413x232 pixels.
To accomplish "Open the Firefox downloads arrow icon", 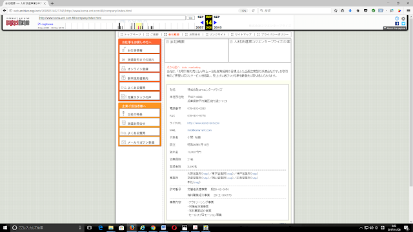I will point(350,10).
